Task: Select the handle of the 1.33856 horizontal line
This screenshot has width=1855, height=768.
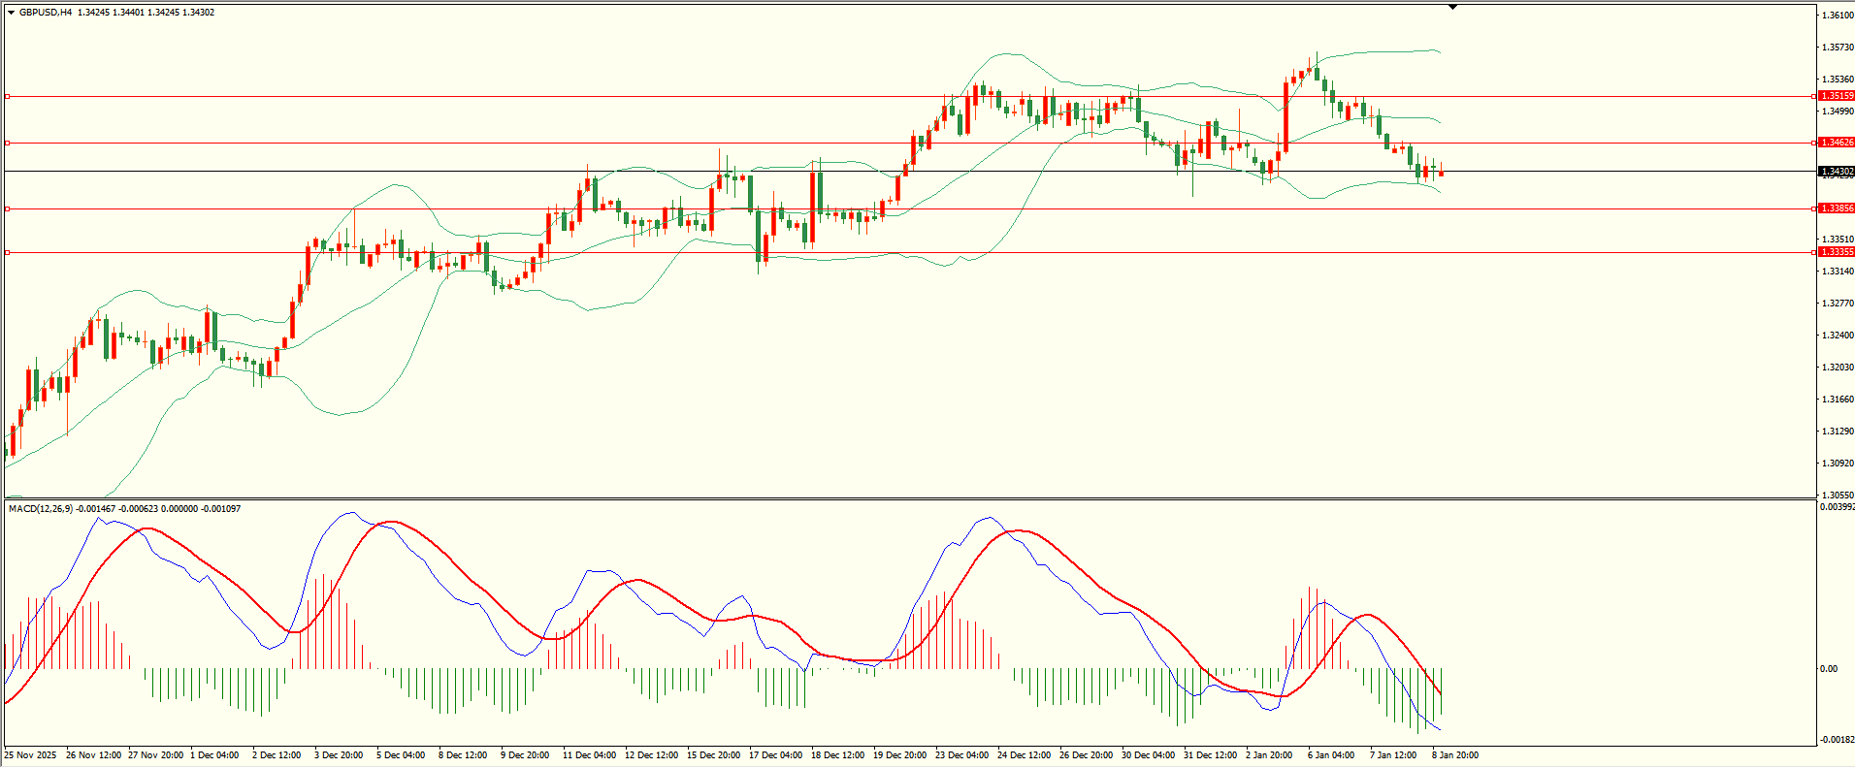Action: click(8, 208)
